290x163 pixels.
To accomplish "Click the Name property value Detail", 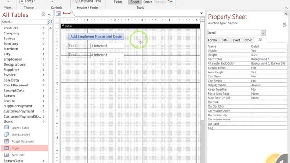I will coord(269,46).
